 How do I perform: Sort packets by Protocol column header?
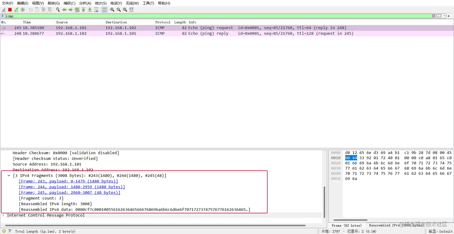coord(163,22)
